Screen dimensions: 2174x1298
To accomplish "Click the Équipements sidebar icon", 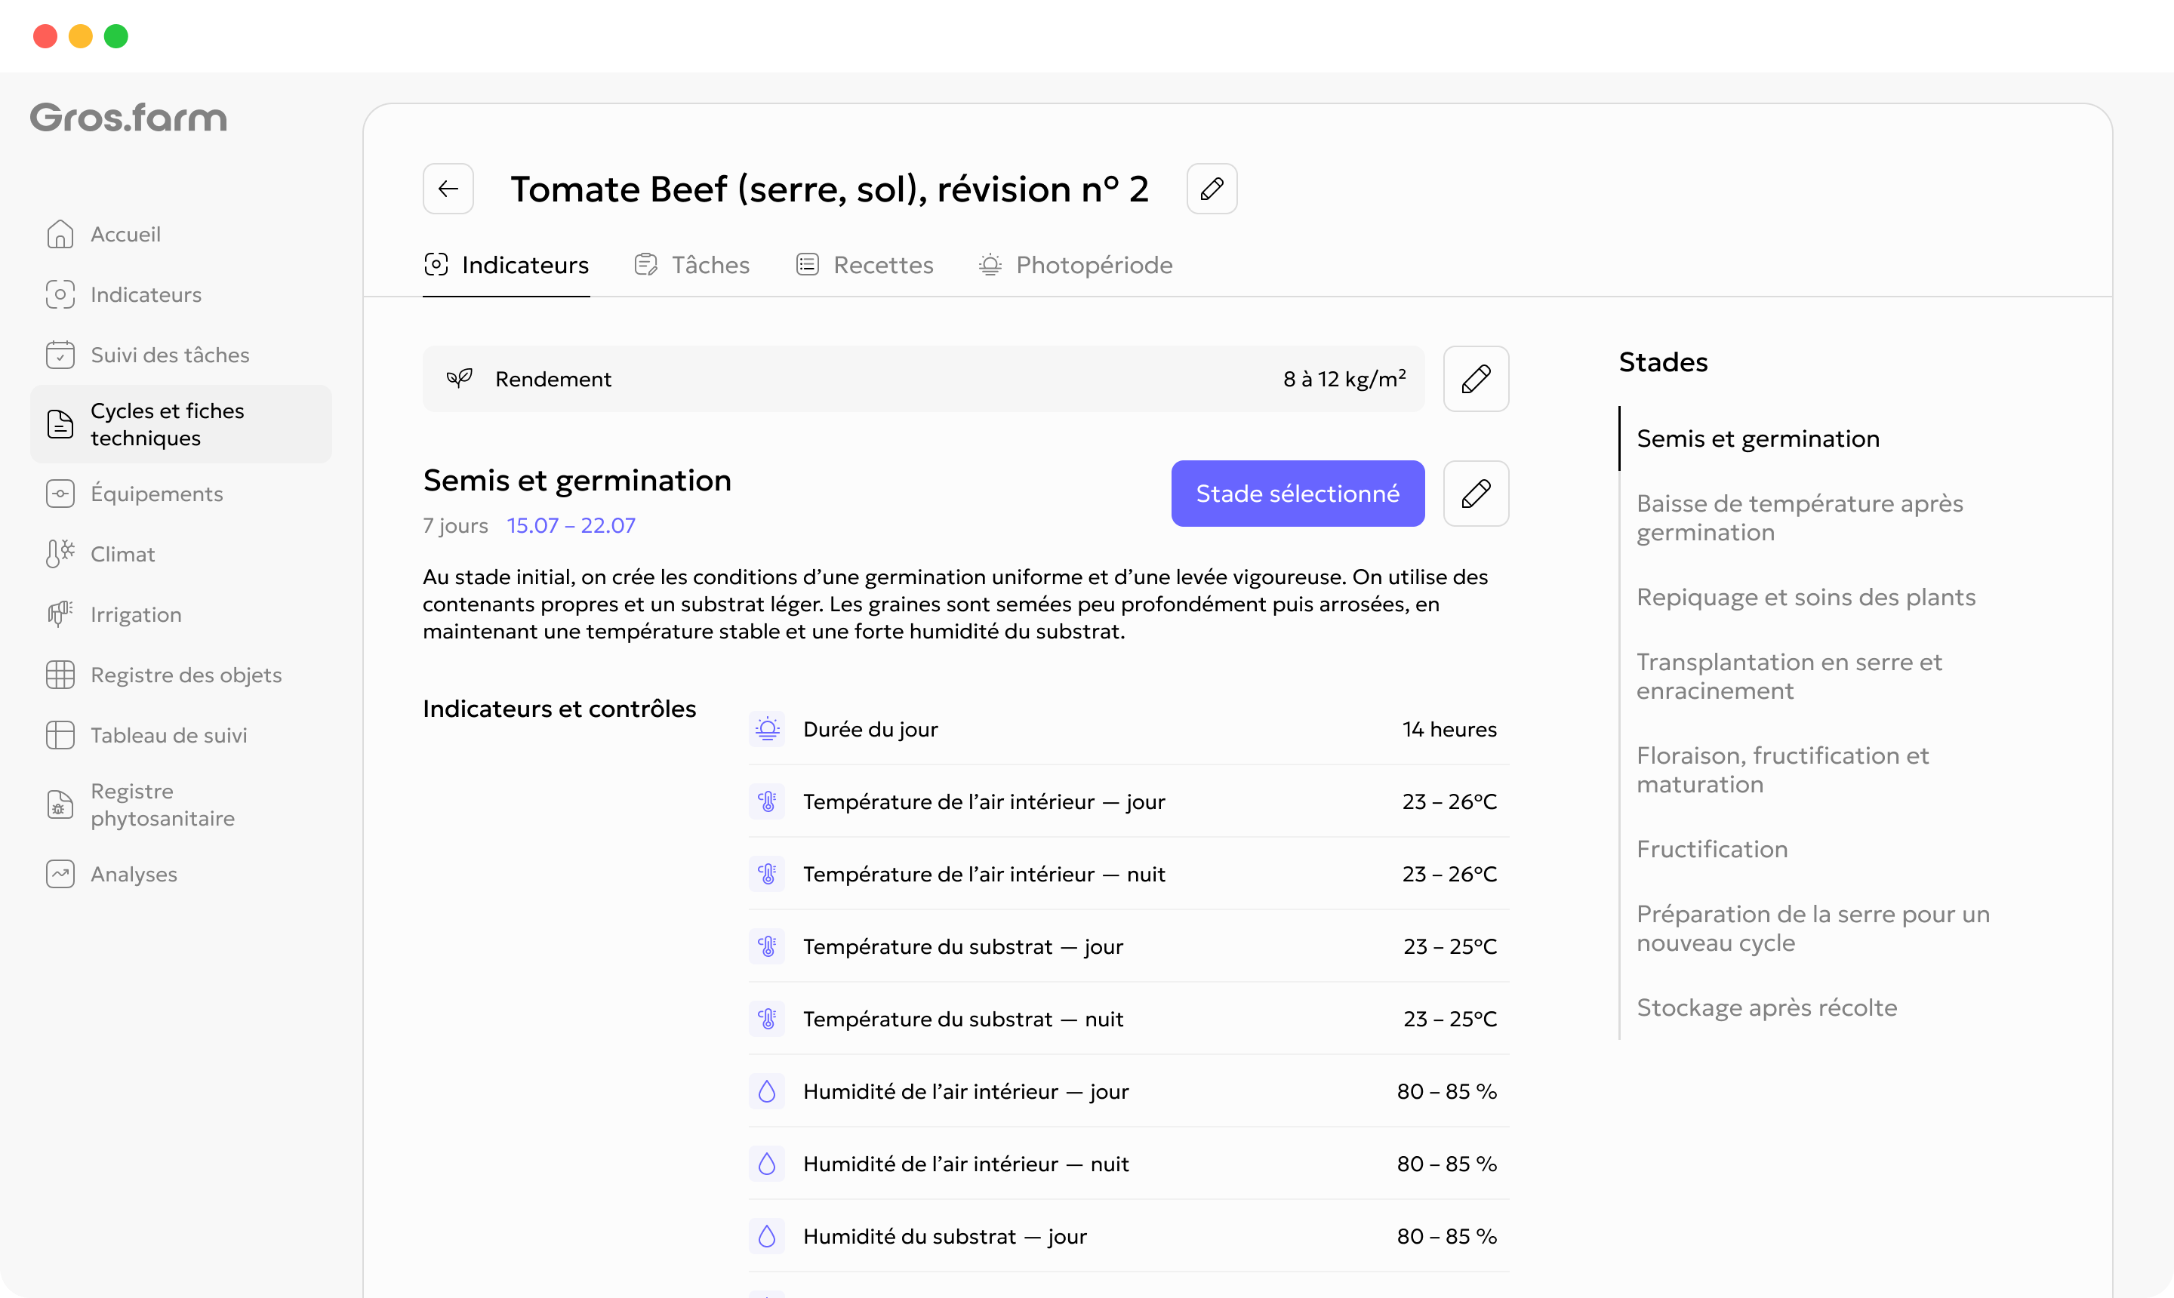I will click(60, 494).
